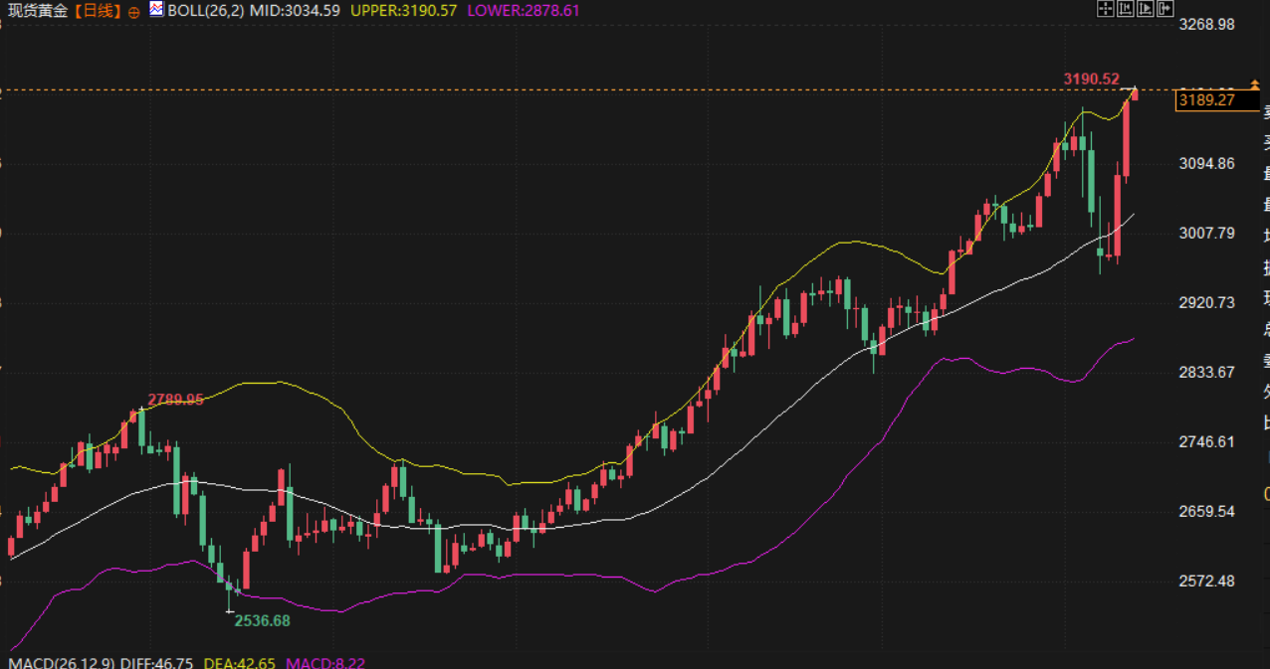Click the 2746.61 axis price
The width and height of the screenshot is (1270, 669).
coord(1206,442)
